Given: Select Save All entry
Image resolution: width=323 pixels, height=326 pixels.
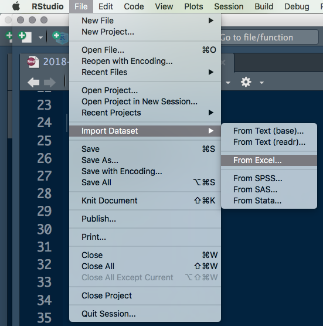Looking at the screenshot, I should [145, 182].
